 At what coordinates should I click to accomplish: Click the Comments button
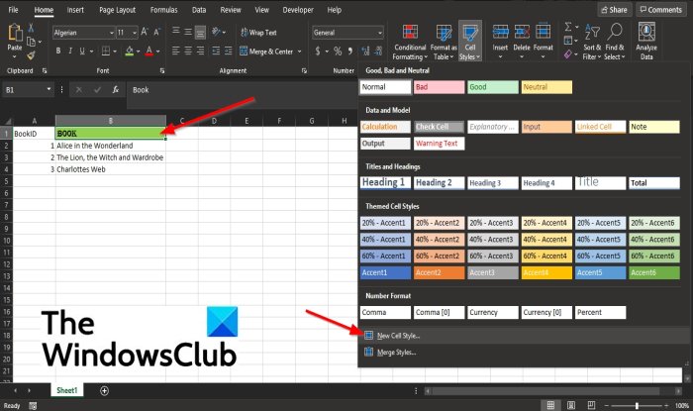661,10
